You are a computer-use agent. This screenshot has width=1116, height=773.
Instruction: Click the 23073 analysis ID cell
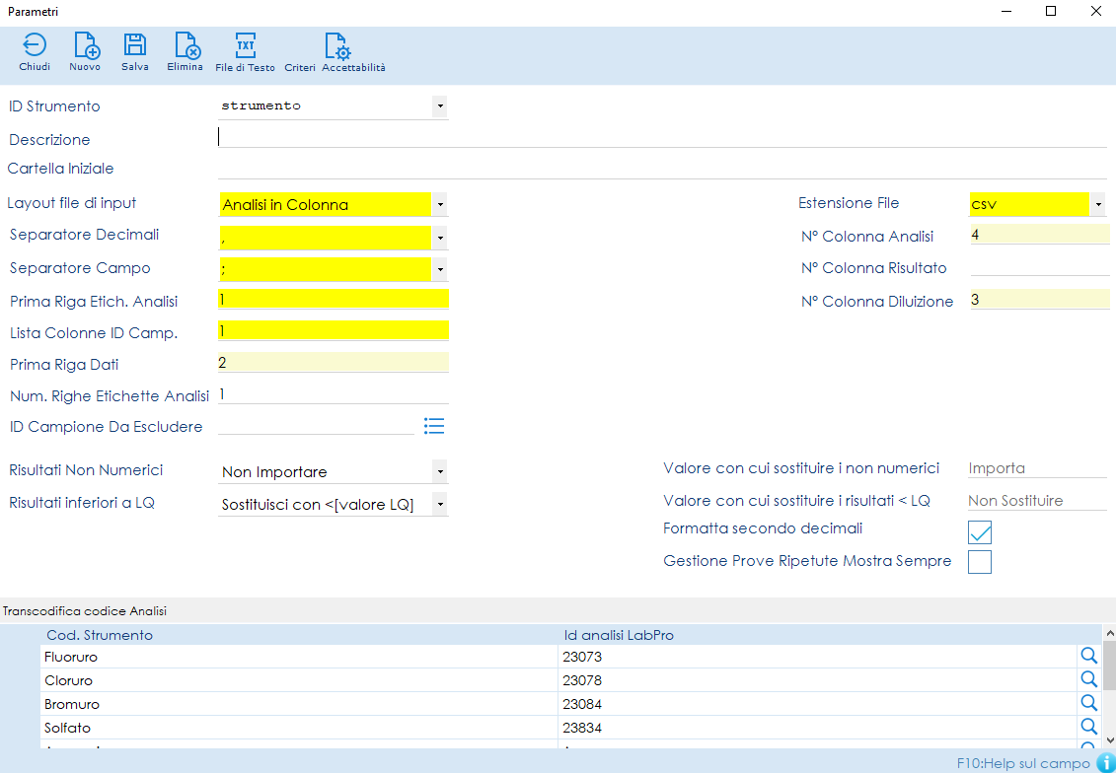tap(818, 657)
